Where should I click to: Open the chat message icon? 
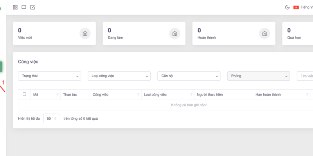[24, 7]
